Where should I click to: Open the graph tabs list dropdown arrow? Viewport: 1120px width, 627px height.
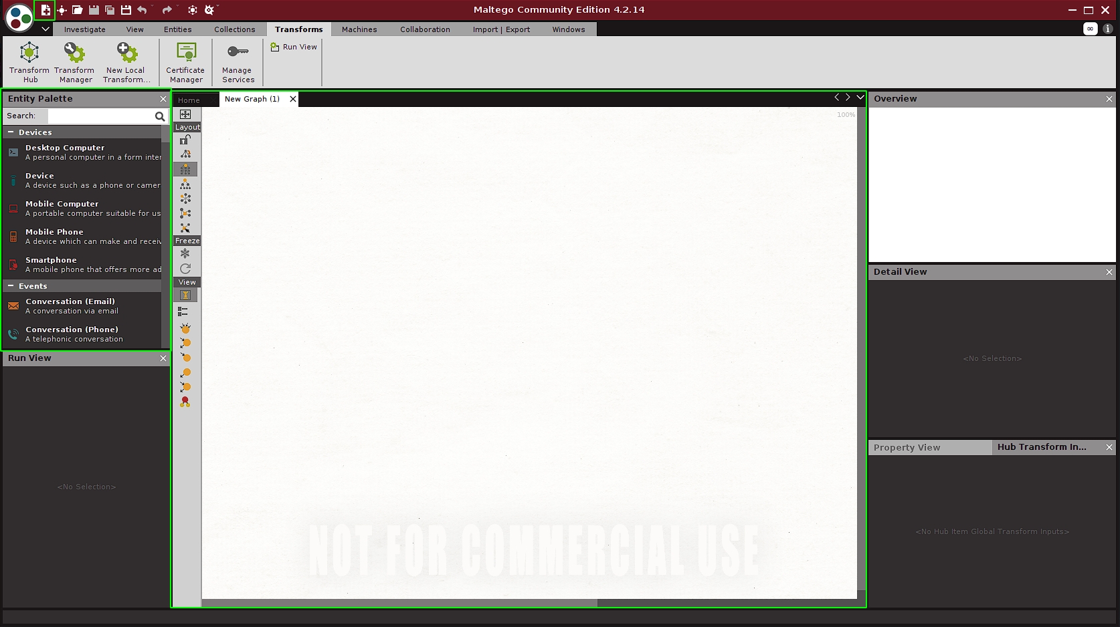click(860, 98)
